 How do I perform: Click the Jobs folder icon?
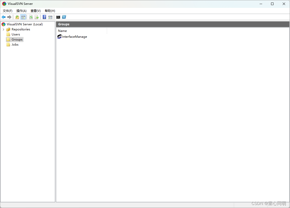tap(8, 45)
